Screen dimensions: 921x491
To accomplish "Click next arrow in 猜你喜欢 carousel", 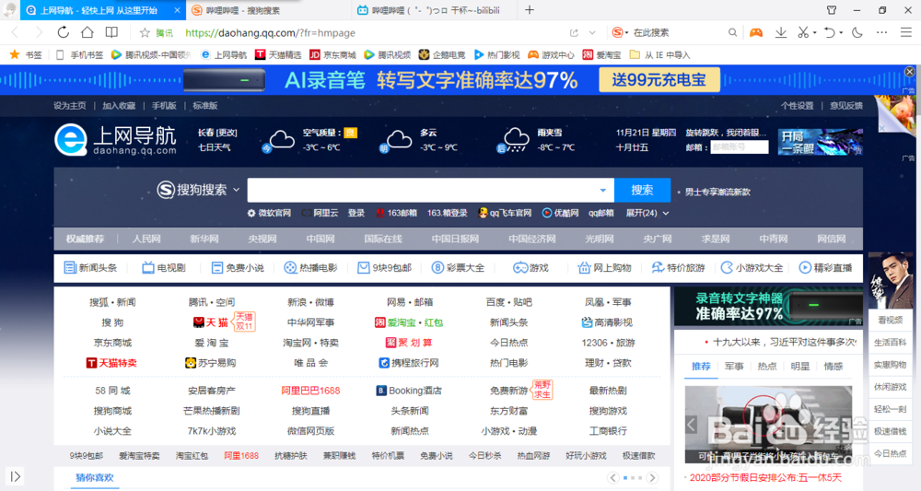I will (652, 477).
